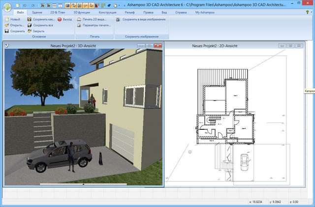This screenshot has height=207, width=315.
Task: Switch to the Рельеф ribbon tab
Action: pos(129,12)
